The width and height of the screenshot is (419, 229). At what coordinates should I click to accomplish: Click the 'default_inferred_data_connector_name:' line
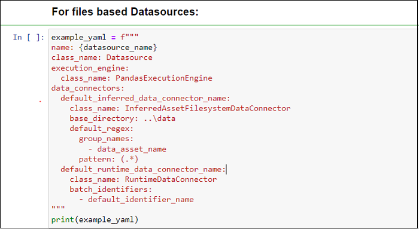click(x=145, y=99)
